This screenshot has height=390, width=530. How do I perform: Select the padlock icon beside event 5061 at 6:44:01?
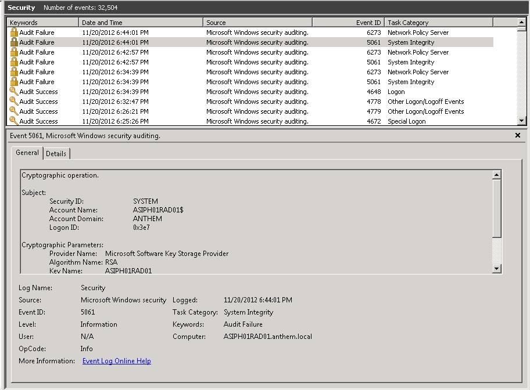pyautogui.click(x=13, y=42)
